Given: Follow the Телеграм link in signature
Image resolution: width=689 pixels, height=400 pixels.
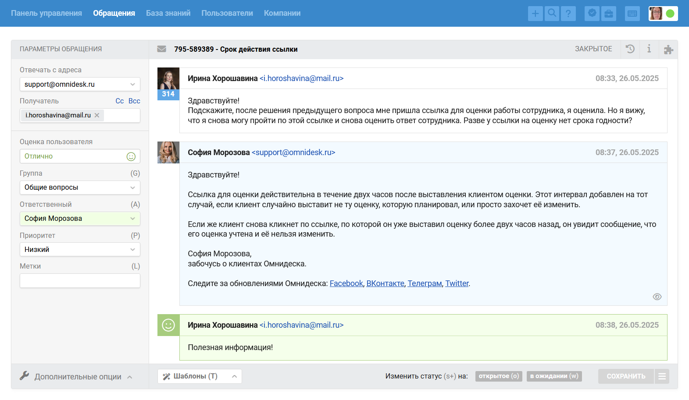Looking at the screenshot, I should pos(425,283).
